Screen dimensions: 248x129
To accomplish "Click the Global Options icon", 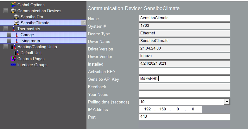I will tap(13, 5).
